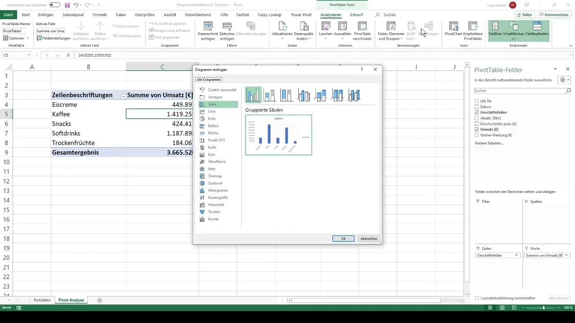Viewport: 575px width, 323px height.
Task: Switch to the Formeln ribbon tab
Action: [100, 15]
